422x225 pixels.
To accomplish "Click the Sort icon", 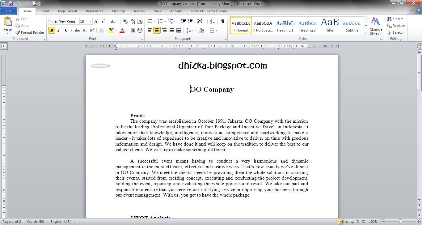I will (212, 21).
